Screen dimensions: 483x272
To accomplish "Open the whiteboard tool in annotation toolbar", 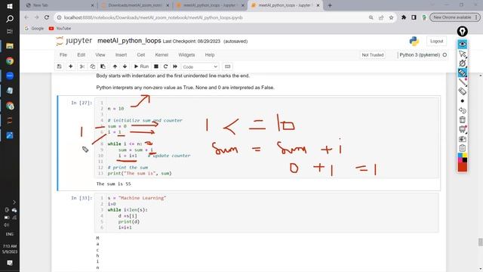I will (x=462, y=129).
